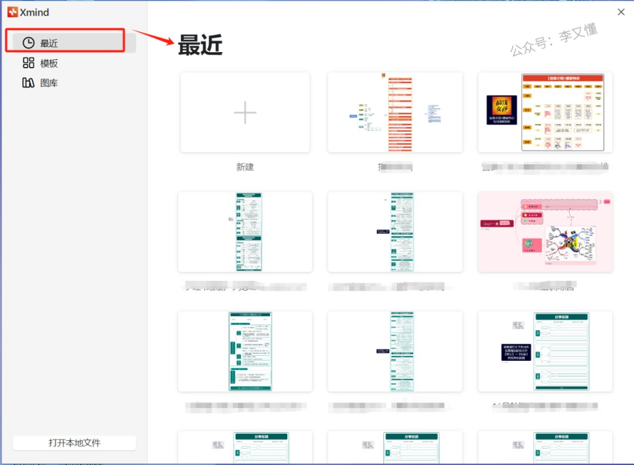Click the clock icon next to 最近
Viewport: 634px width, 465px height.
[28, 43]
